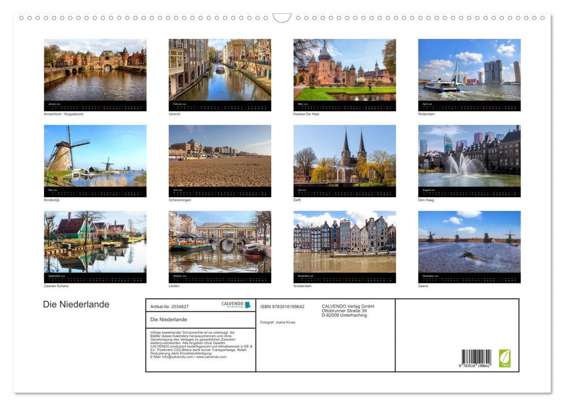Select the Leiden October thumbnail
This screenshot has height=406, width=564.
point(220,244)
